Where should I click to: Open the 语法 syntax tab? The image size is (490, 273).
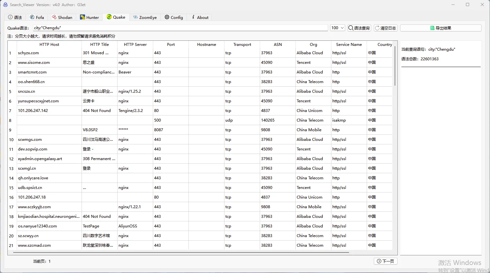[15, 17]
